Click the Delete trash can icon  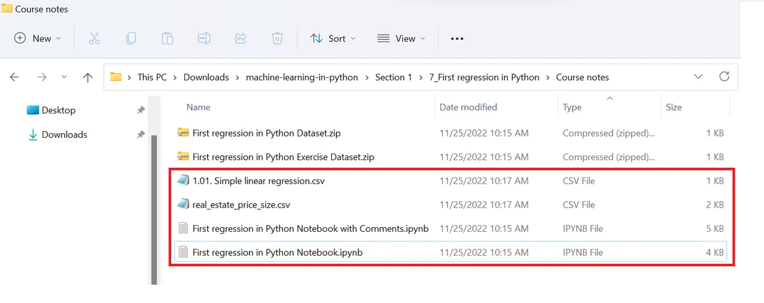click(x=277, y=39)
